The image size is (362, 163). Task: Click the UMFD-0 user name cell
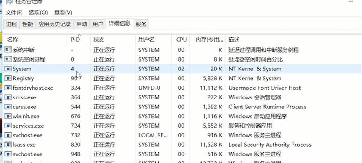coord(149,88)
